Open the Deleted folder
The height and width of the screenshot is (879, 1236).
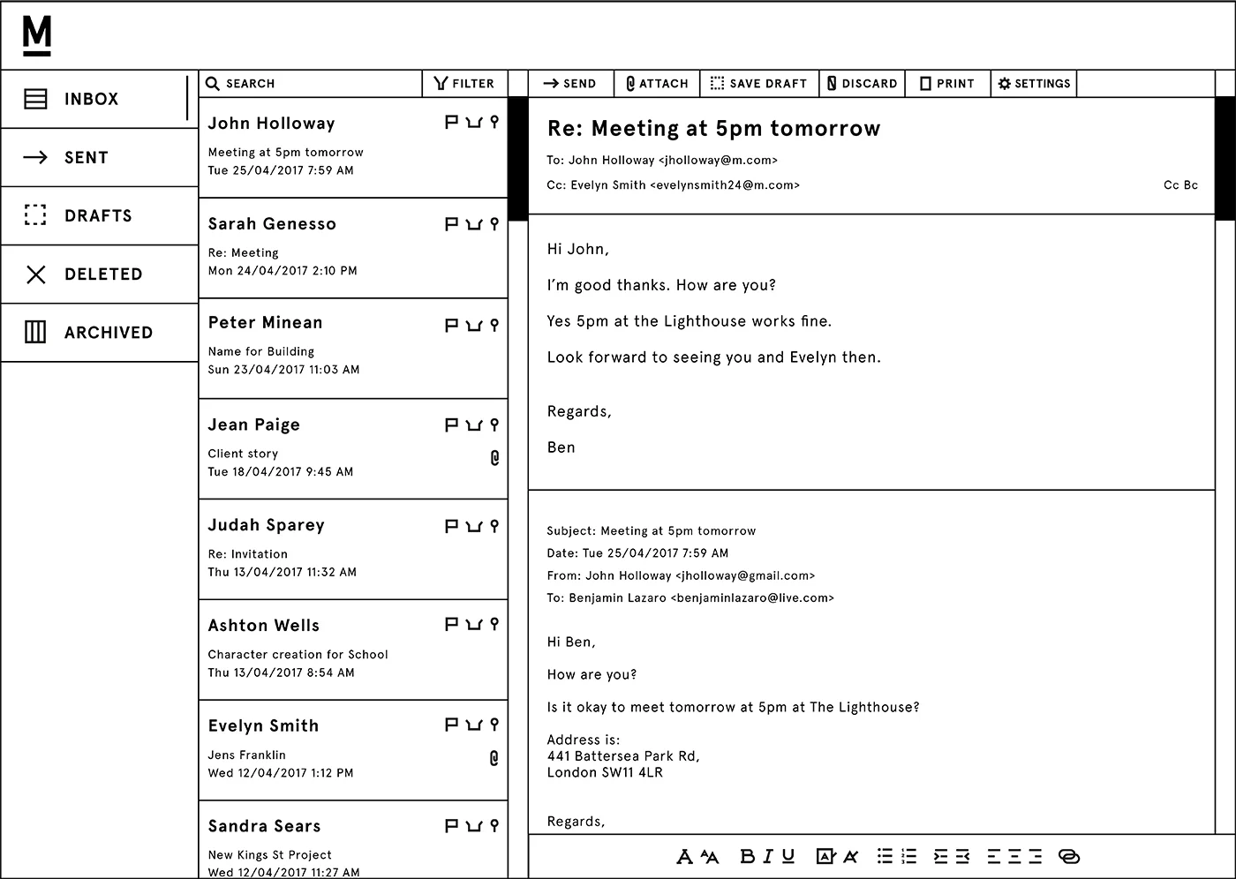99,274
